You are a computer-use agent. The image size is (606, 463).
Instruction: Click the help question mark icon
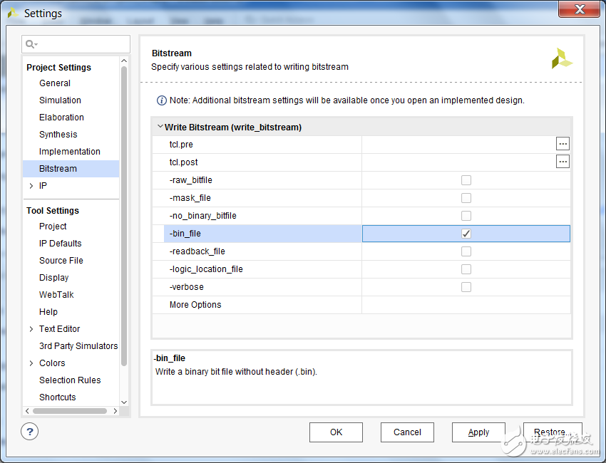[x=30, y=431]
